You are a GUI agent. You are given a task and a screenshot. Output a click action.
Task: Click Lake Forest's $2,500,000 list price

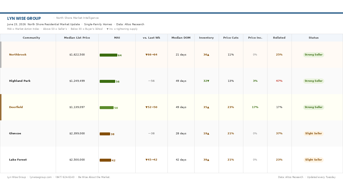77,160
